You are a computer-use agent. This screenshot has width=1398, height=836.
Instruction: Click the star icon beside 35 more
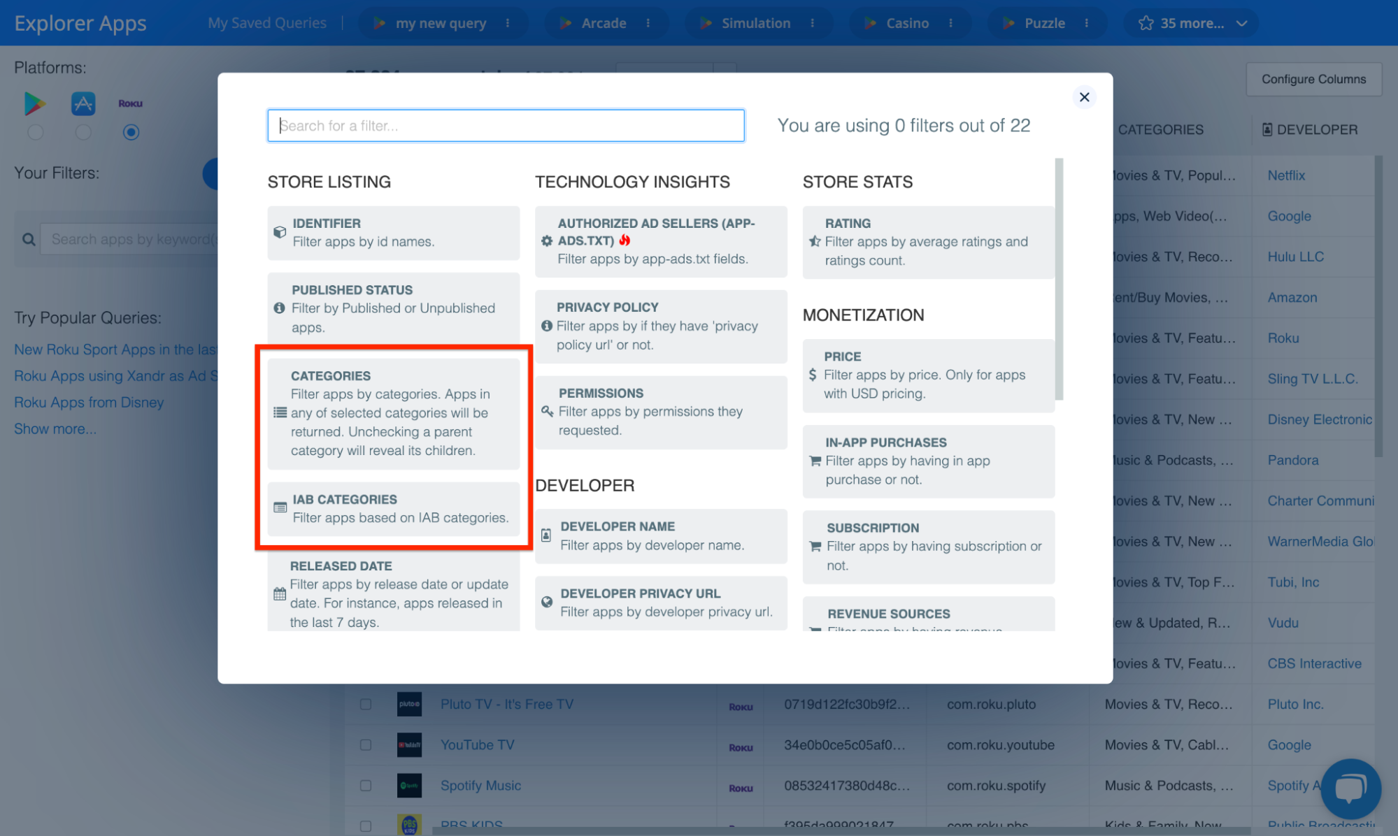pos(1146,23)
